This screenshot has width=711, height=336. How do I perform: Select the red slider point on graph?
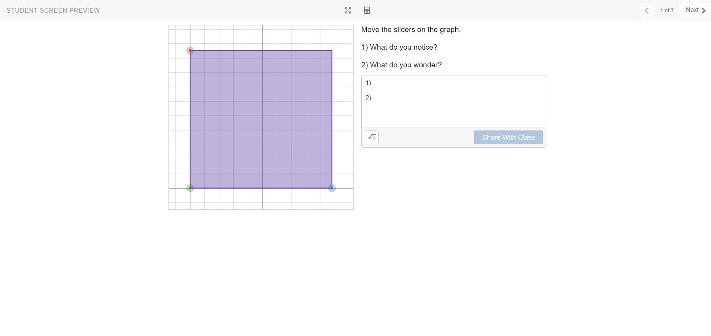[190, 50]
